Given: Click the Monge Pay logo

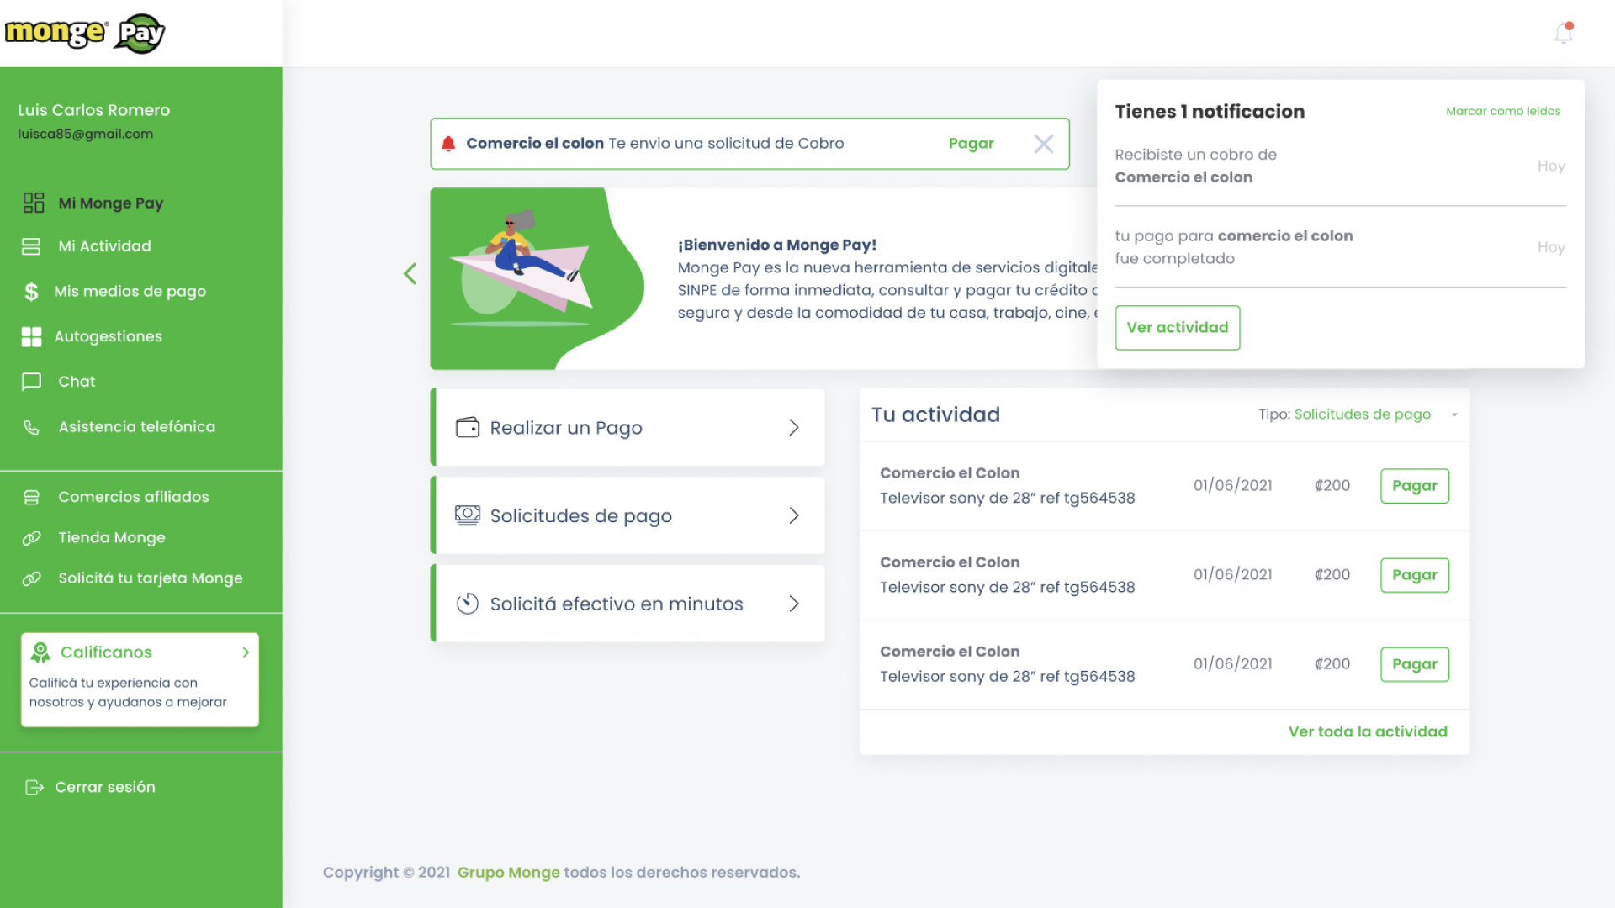Looking at the screenshot, I should [85, 33].
